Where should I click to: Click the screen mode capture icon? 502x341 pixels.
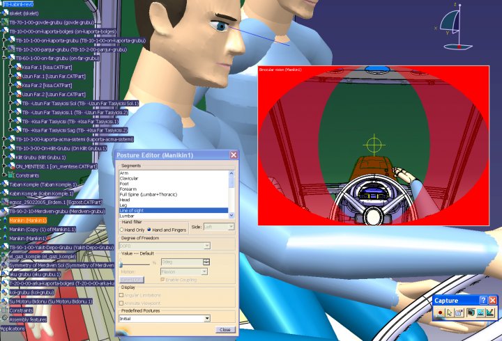471,313
